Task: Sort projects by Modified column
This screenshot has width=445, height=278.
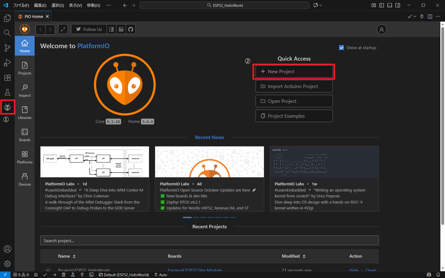Action: [x=294, y=256]
